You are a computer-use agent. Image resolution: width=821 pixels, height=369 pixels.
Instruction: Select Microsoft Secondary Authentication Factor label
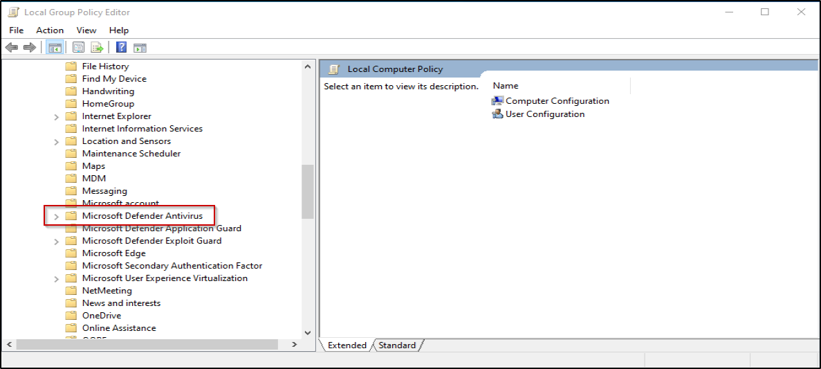[x=172, y=266]
